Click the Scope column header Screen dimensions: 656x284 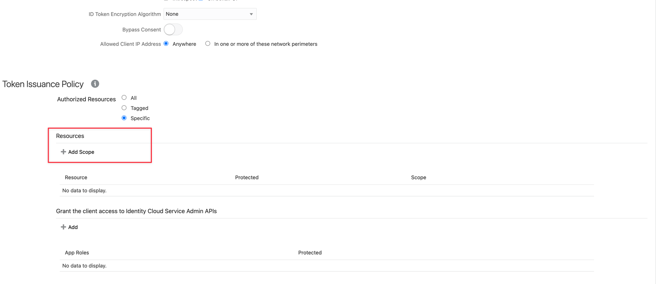[x=418, y=177]
